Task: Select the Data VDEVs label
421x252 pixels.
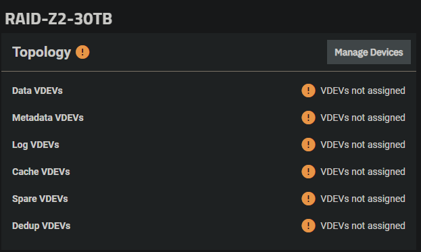Action: (37, 91)
